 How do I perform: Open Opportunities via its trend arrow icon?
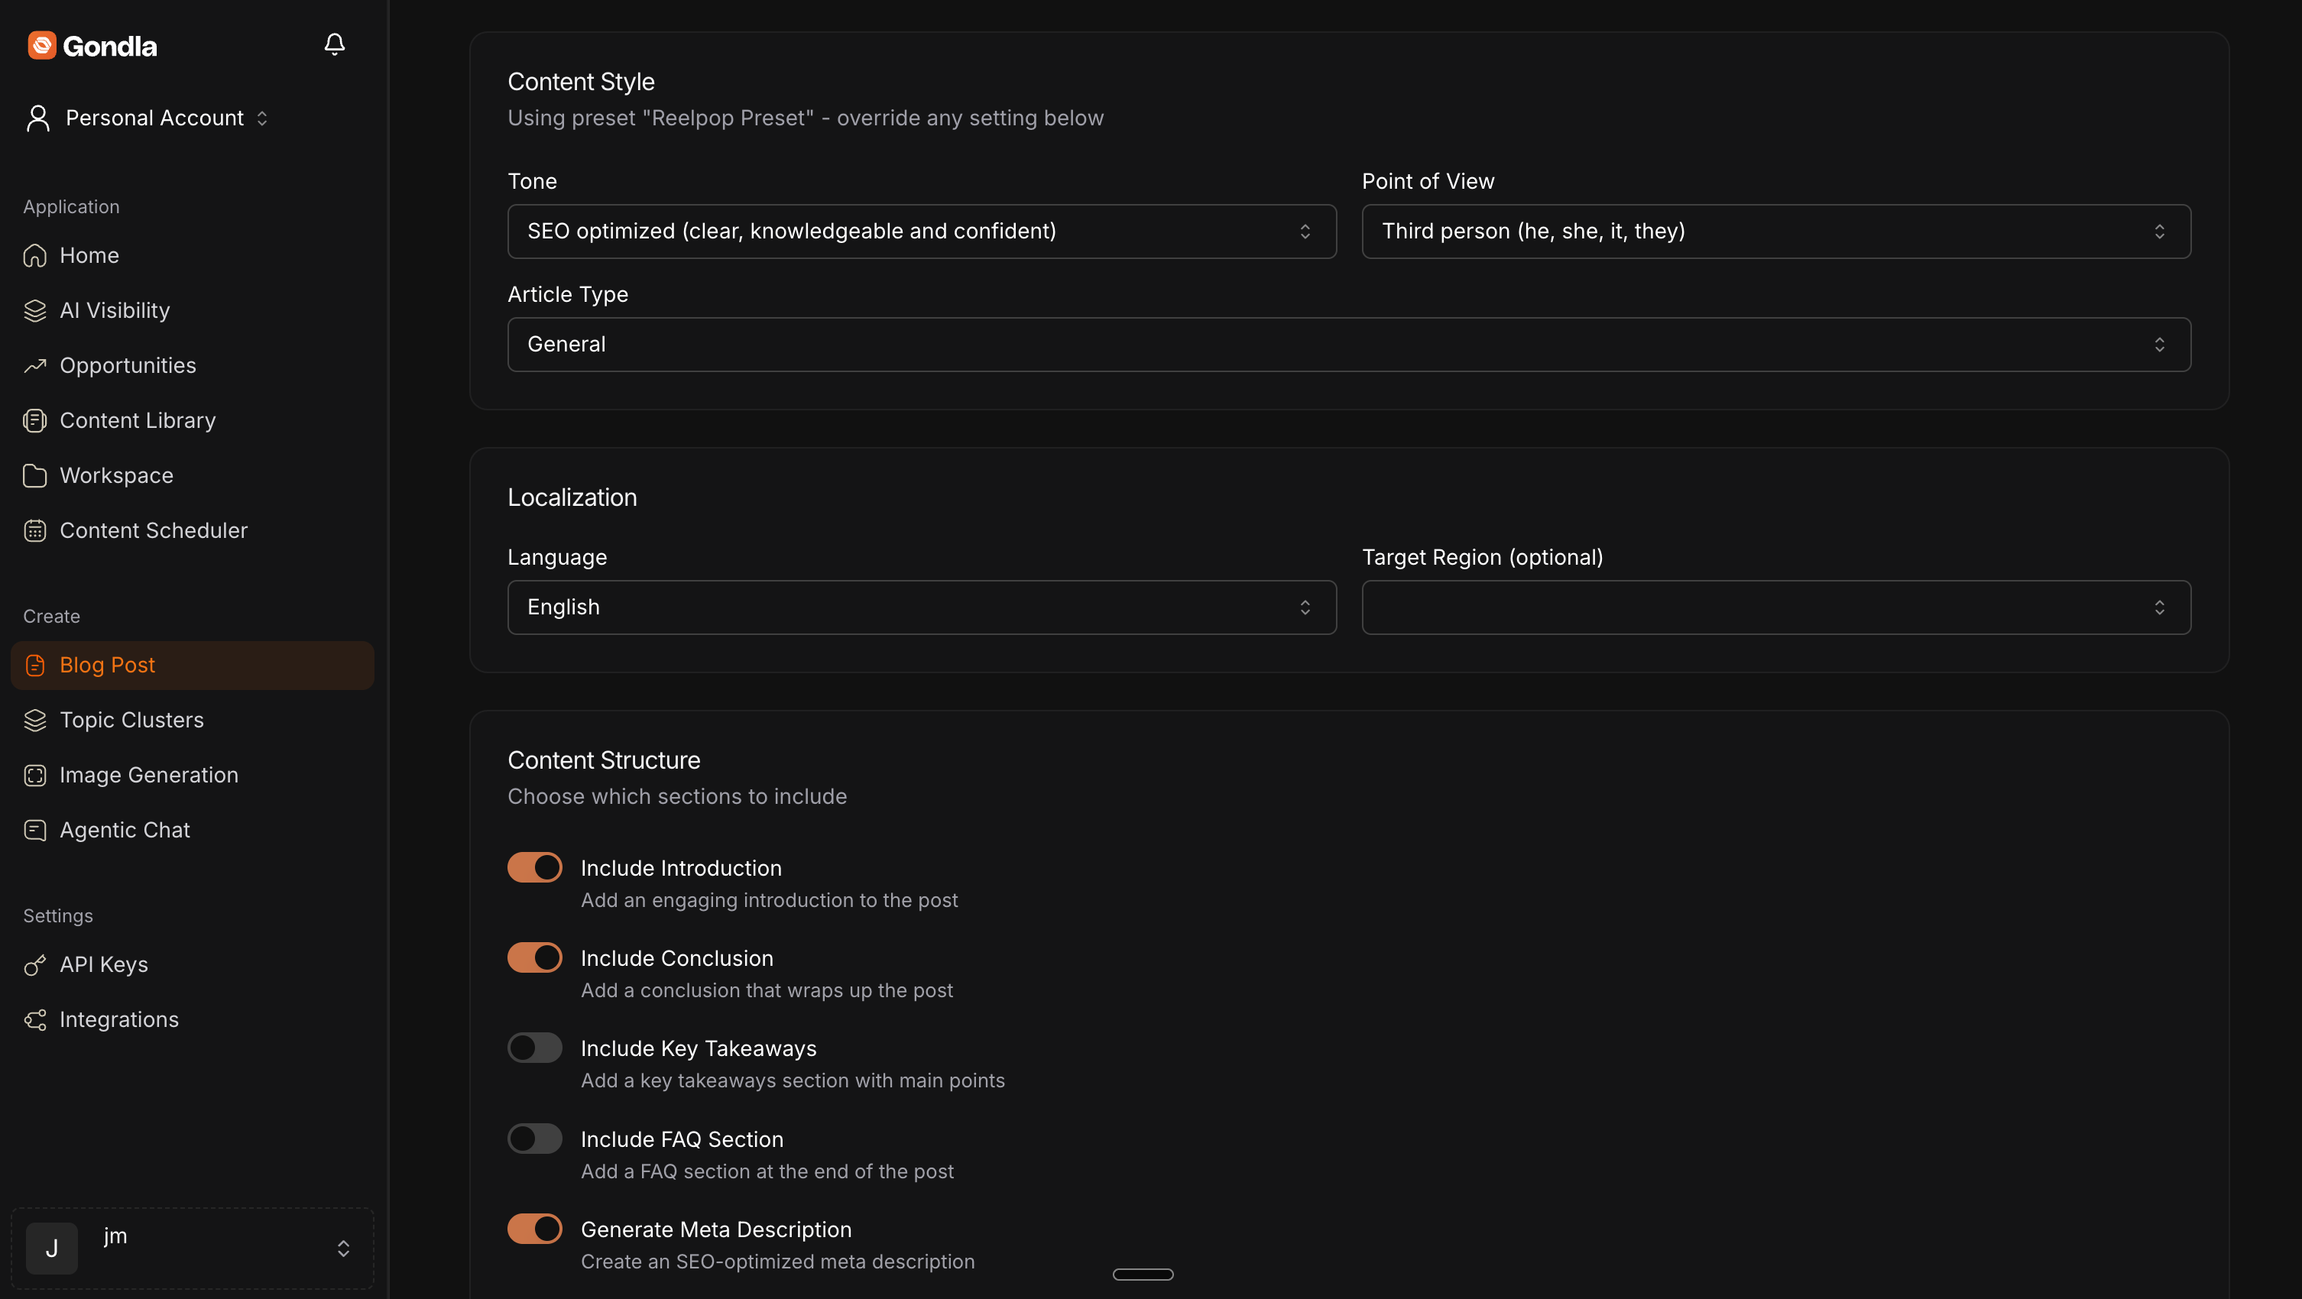point(35,365)
